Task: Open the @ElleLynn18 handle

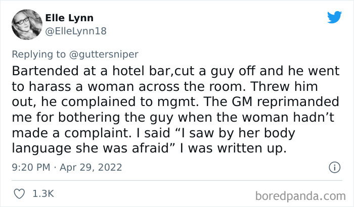Action: [x=76, y=31]
